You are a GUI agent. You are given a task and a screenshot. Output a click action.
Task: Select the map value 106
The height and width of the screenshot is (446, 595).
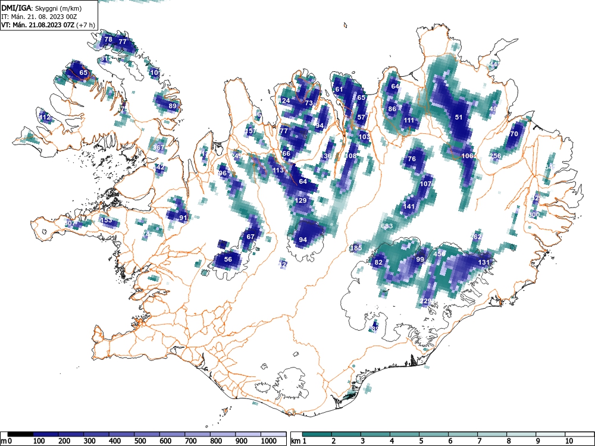pos(467,155)
